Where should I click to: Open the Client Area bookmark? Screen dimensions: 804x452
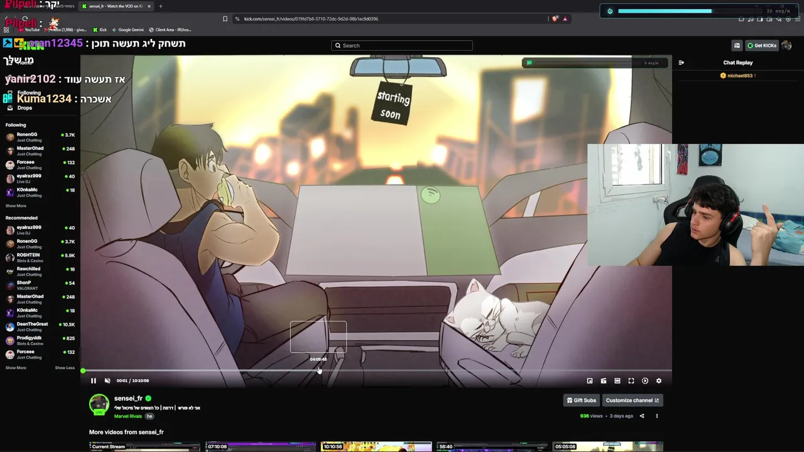click(x=170, y=30)
